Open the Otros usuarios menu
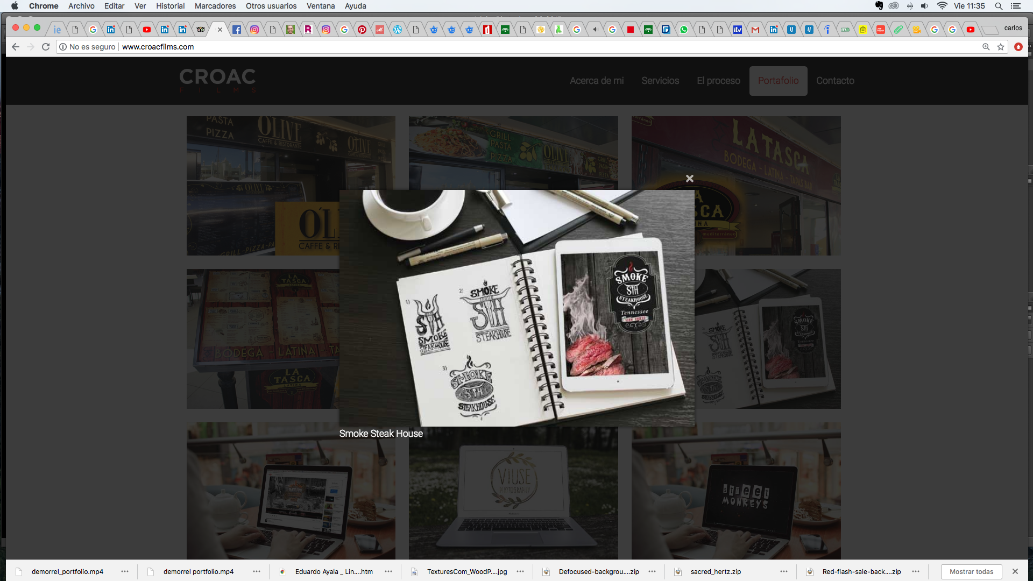The image size is (1033, 581). 271,6
